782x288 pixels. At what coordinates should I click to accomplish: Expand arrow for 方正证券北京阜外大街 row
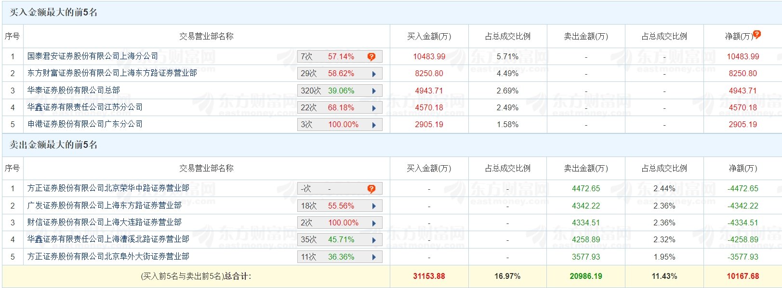click(374, 257)
